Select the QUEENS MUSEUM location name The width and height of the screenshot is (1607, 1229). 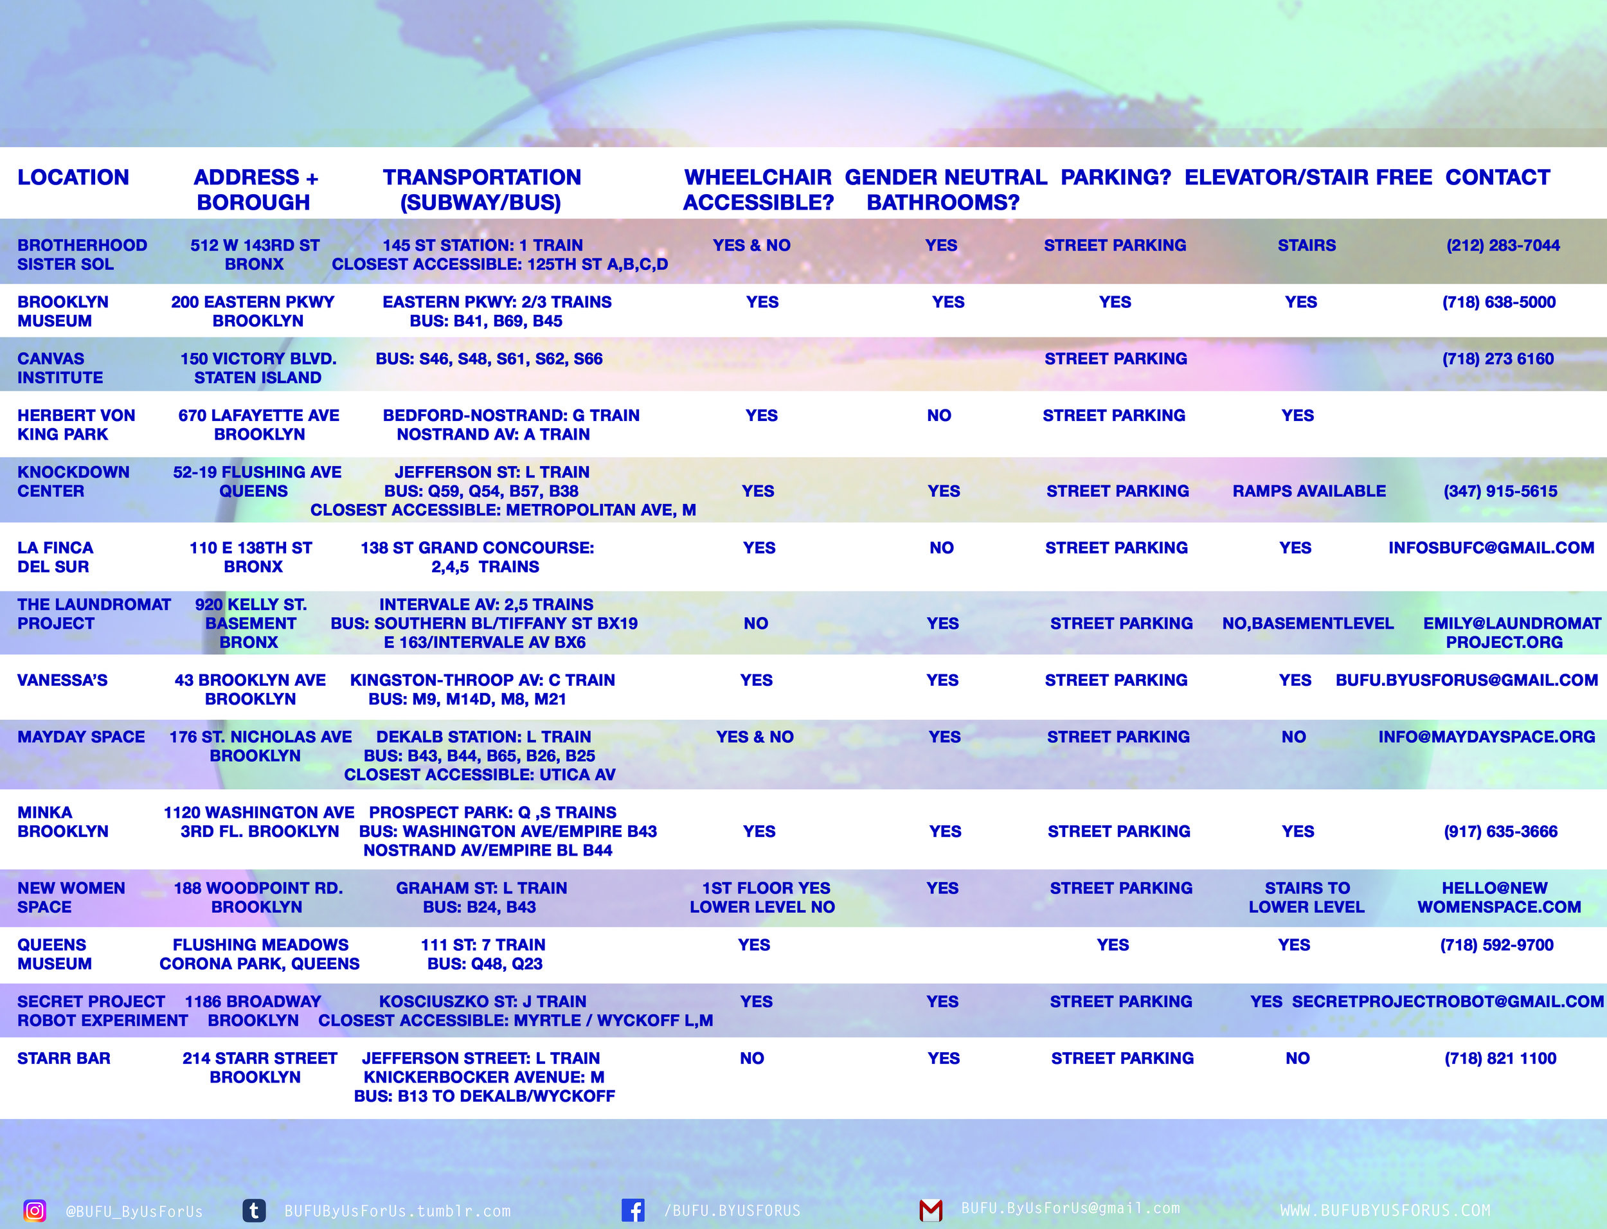[x=55, y=954]
